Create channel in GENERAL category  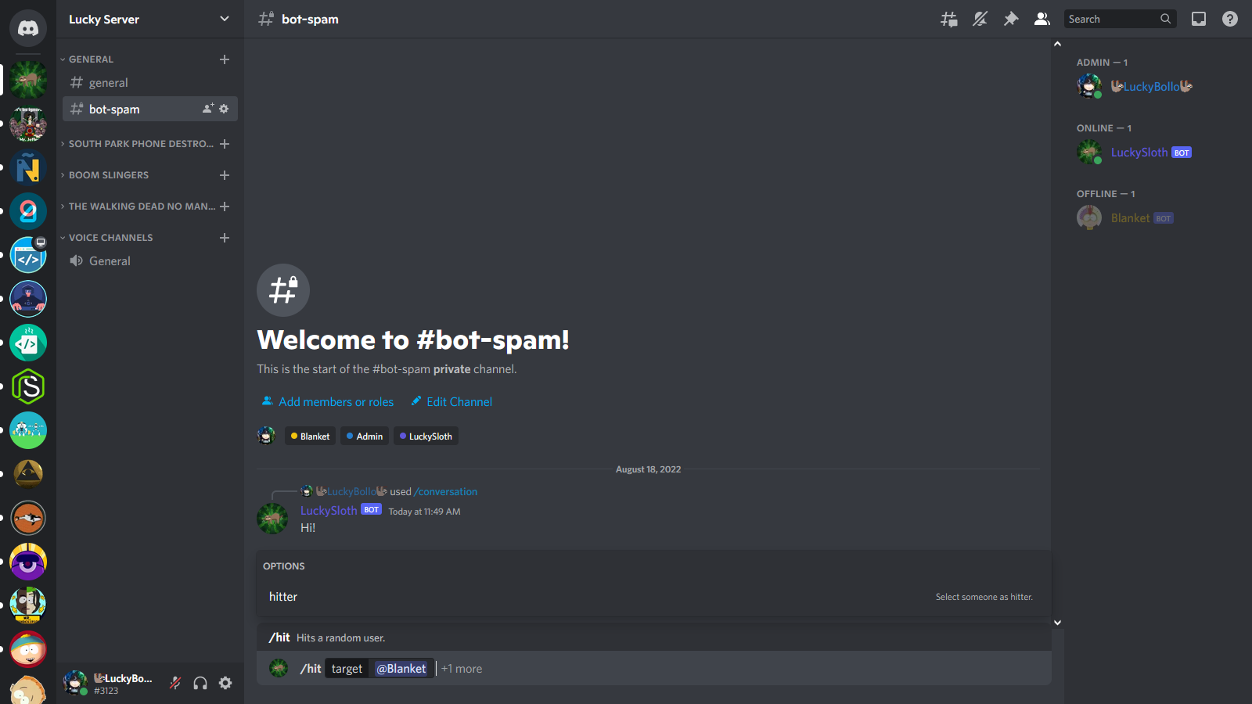tap(225, 59)
